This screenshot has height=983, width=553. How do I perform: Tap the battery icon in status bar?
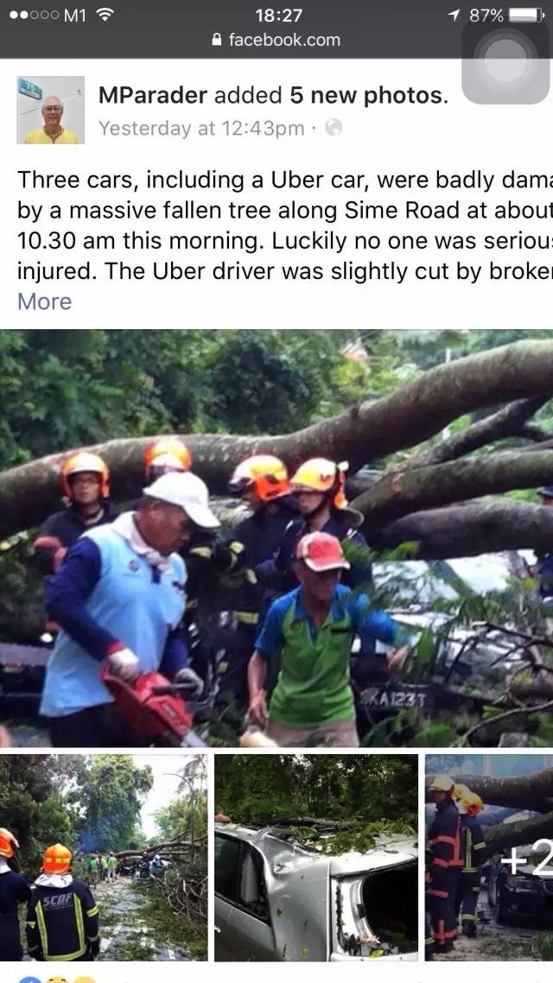(x=526, y=15)
